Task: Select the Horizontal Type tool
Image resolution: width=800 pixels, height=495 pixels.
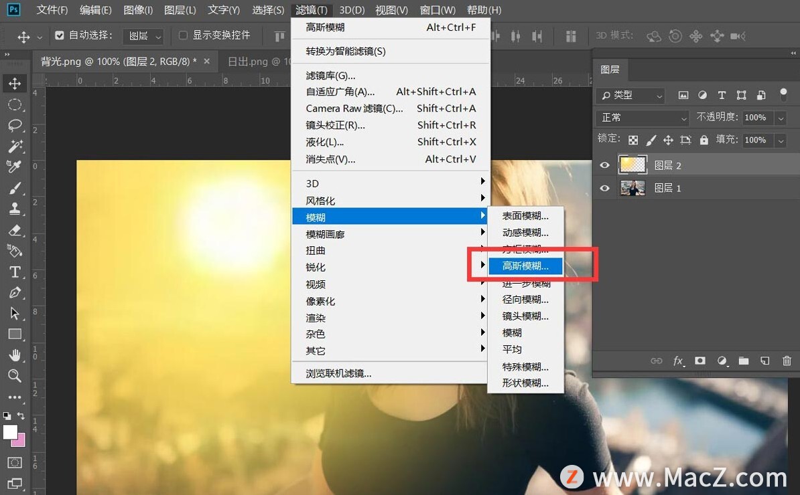Action: (15, 272)
